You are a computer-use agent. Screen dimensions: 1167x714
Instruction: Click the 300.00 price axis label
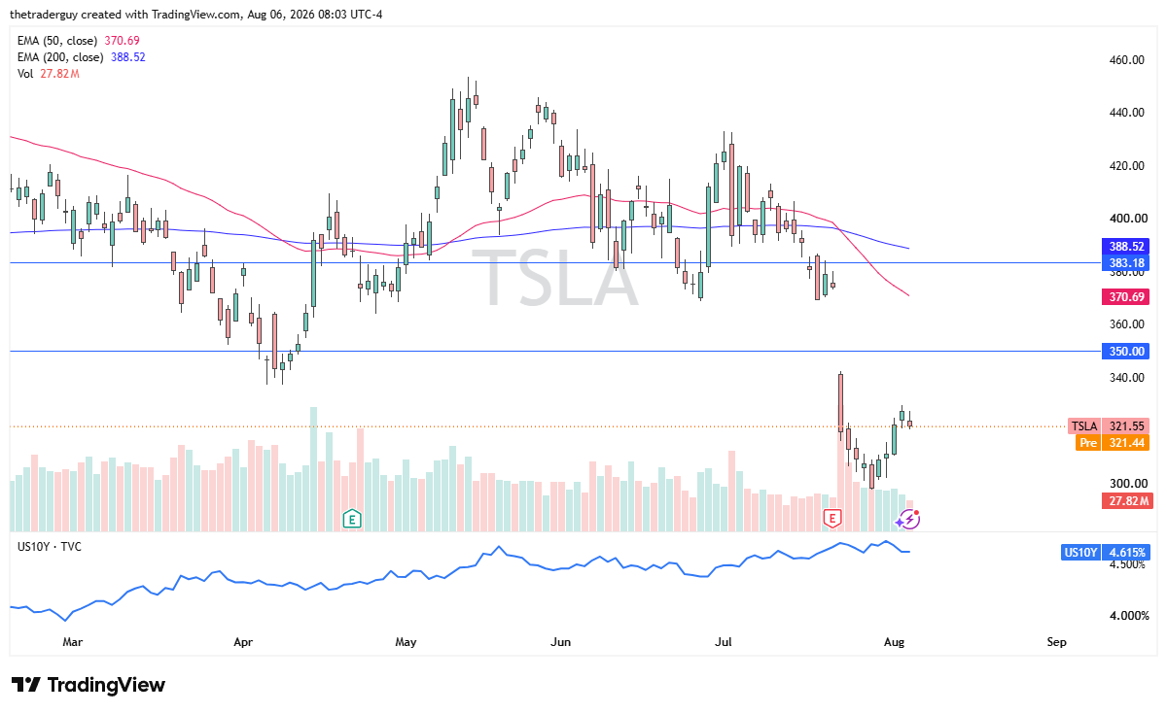(1126, 484)
